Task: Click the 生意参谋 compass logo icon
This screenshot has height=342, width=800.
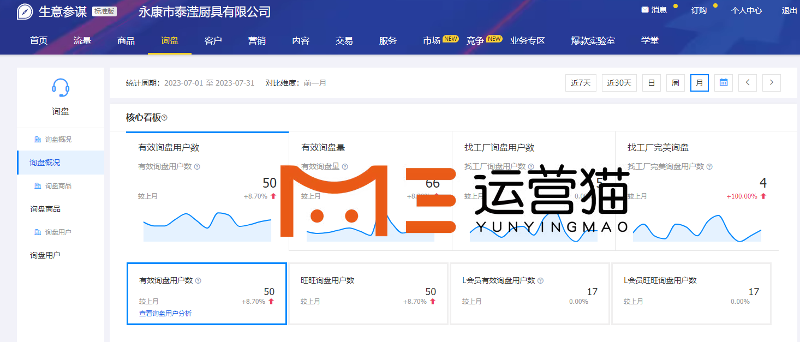Action: click(x=25, y=11)
